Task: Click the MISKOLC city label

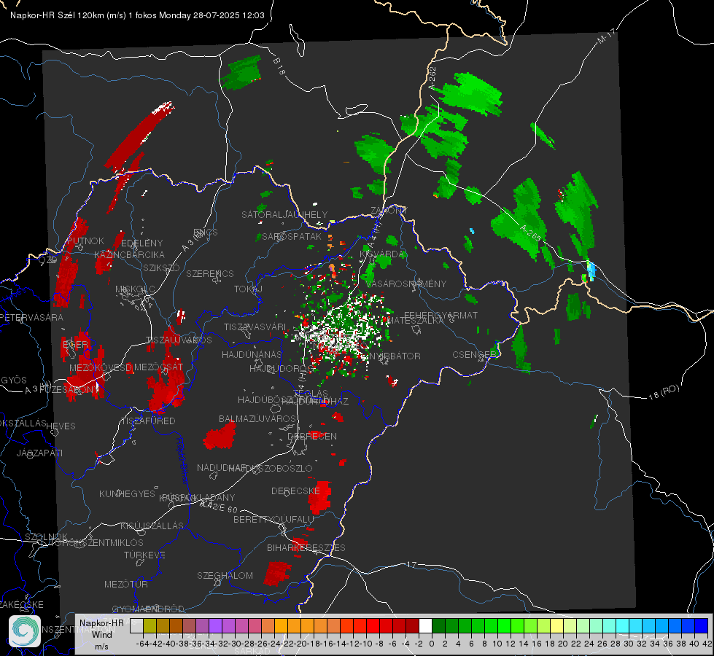Action: pos(135,289)
